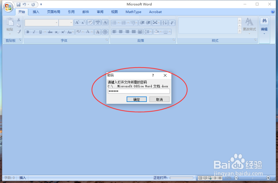
Task: Open the 邮件 ribbon tab
Action: click(x=86, y=12)
